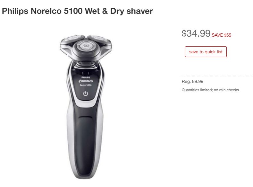This screenshot has height=187, width=253.
Task: Click the Norelco logo on the shaver body
Action: [86, 81]
